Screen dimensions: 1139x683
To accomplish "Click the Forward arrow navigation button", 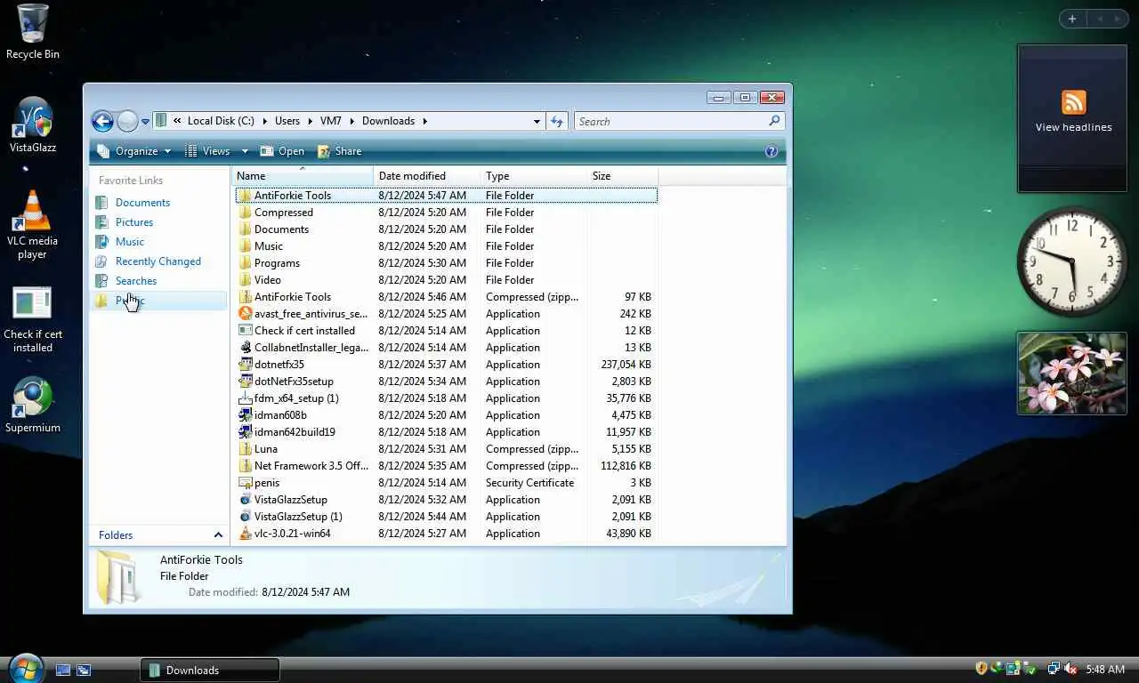I will [127, 121].
